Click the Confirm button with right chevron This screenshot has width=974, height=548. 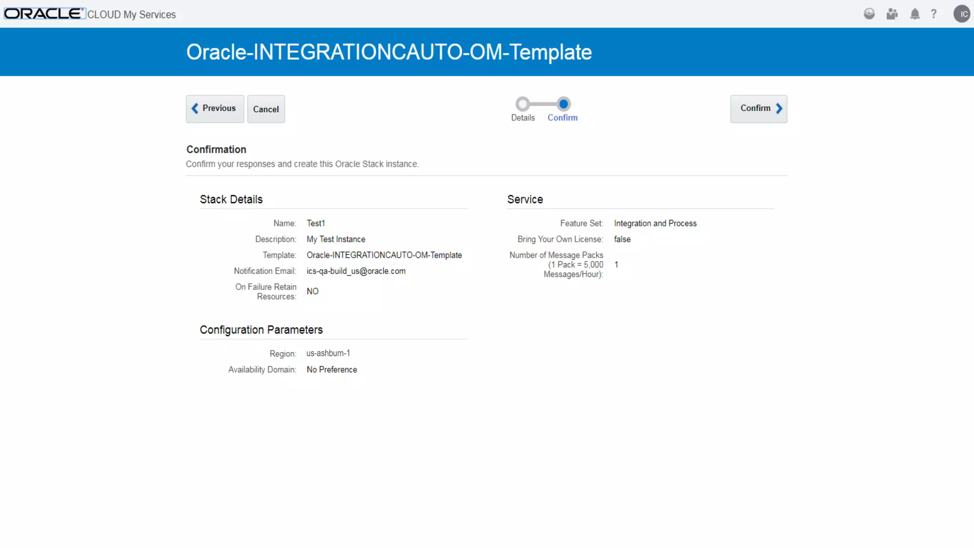(x=759, y=108)
